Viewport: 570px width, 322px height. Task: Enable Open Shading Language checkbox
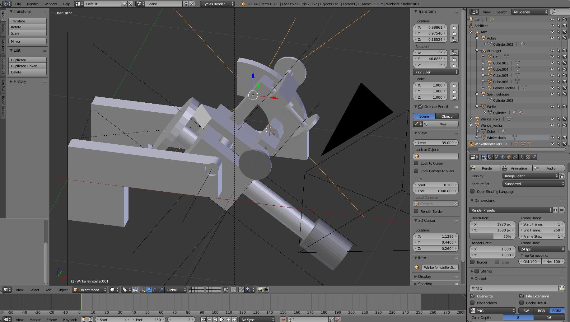(472, 191)
